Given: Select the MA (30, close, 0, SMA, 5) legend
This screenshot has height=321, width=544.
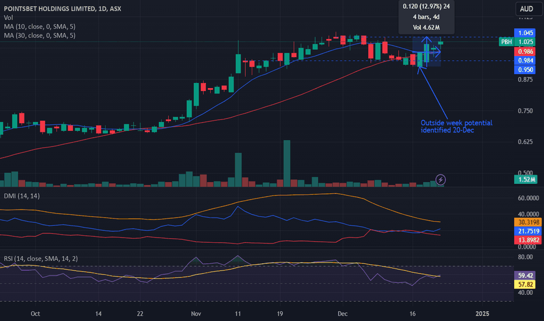Looking at the screenshot, I should [40, 36].
